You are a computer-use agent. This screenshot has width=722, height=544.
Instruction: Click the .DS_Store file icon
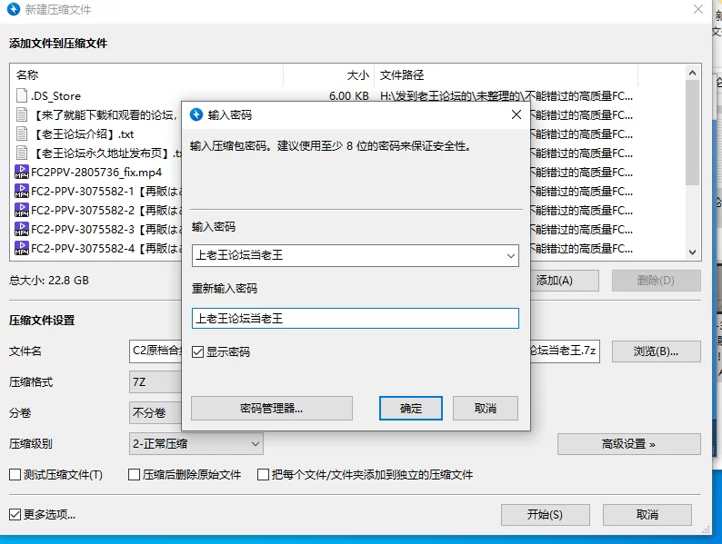click(22, 95)
